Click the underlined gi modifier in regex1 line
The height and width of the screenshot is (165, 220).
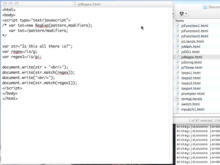coord(37,57)
